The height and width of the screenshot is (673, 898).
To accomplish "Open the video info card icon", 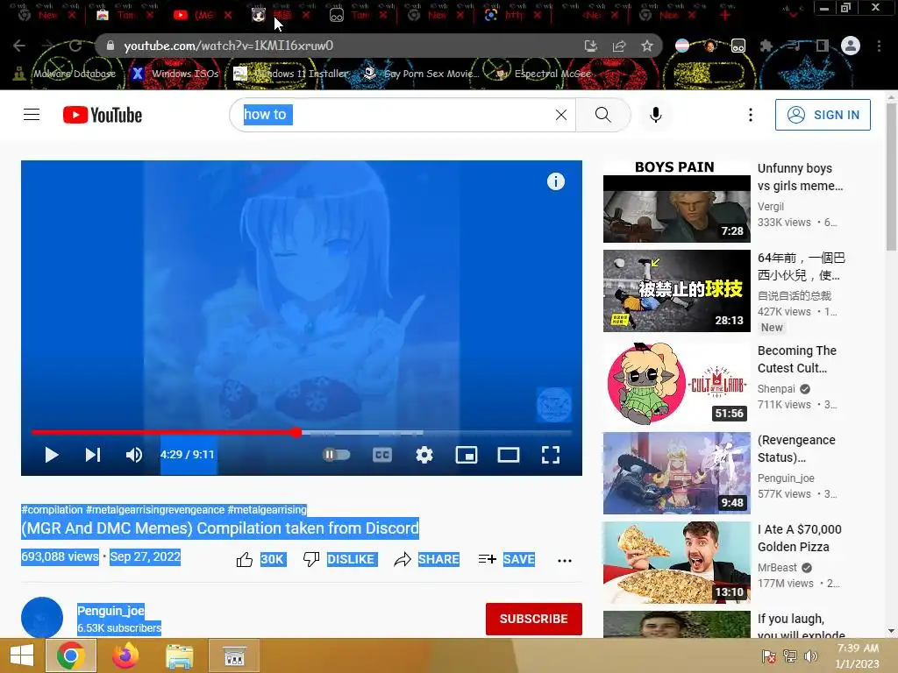I will (x=555, y=181).
